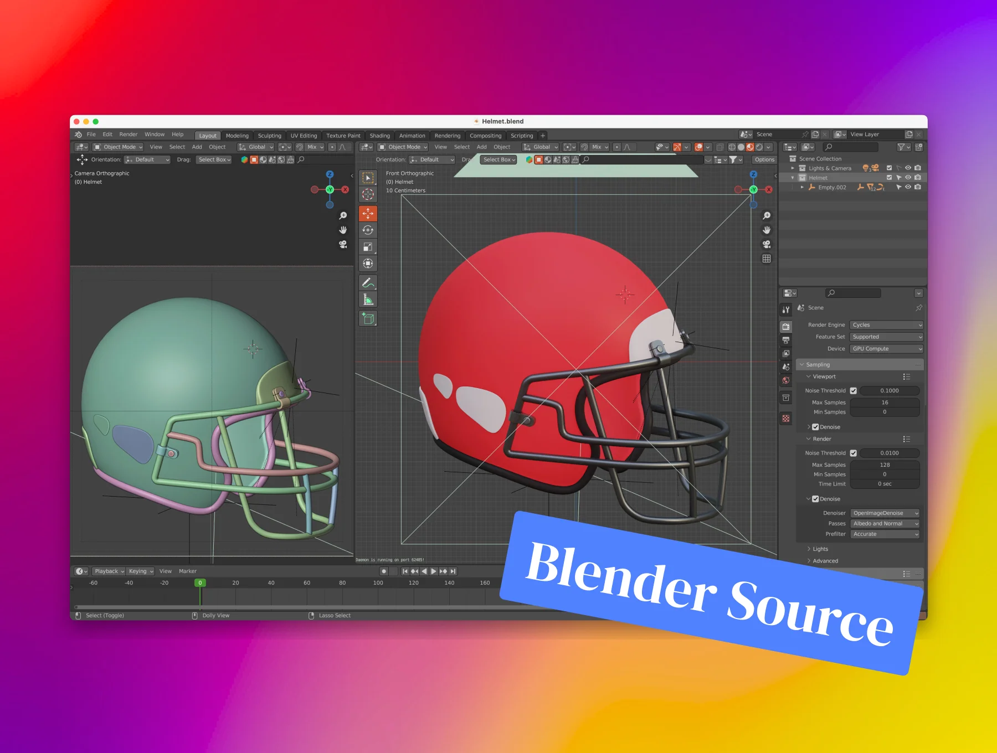Switch to the Sculpting workspace tab
The width and height of the screenshot is (997, 753).
270,136
